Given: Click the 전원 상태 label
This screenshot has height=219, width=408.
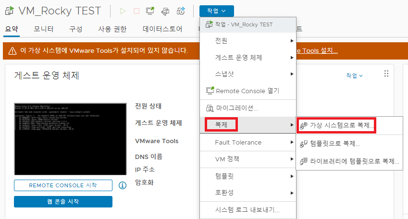Looking at the screenshot, I should [x=148, y=106].
